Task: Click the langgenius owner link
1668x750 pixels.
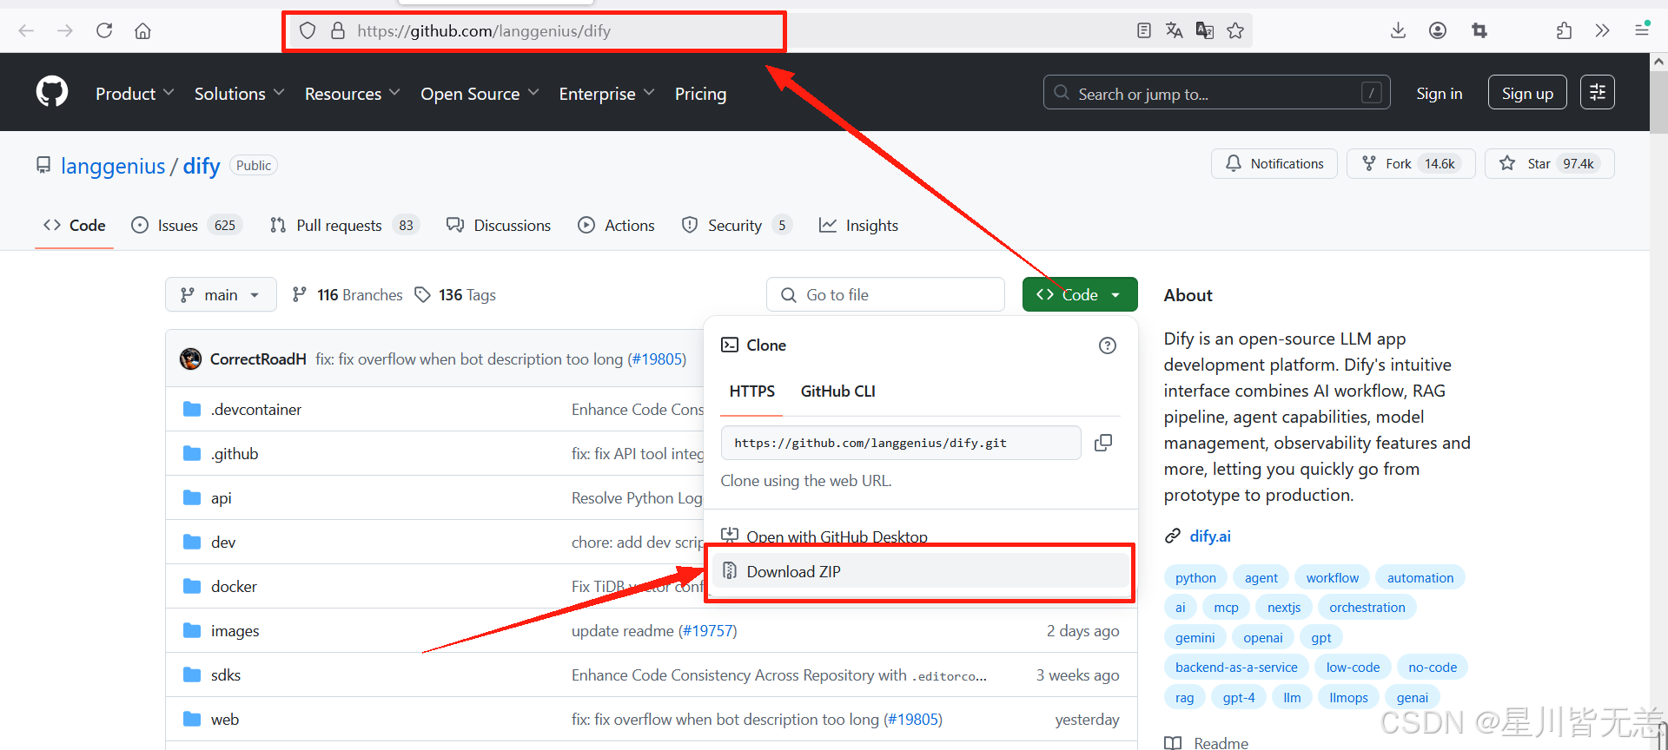Action: tap(113, 166)
